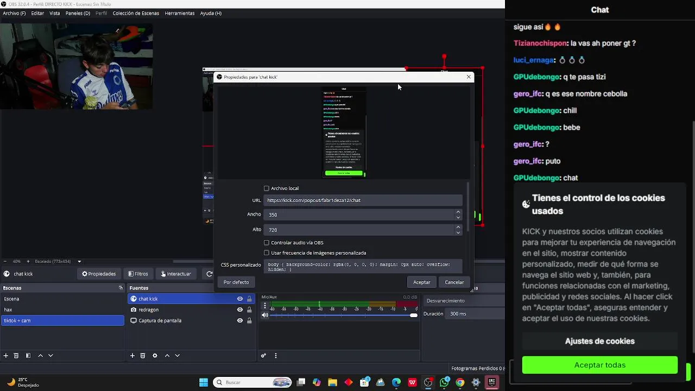Open File Explorer from taskbar

click(332, 382)
